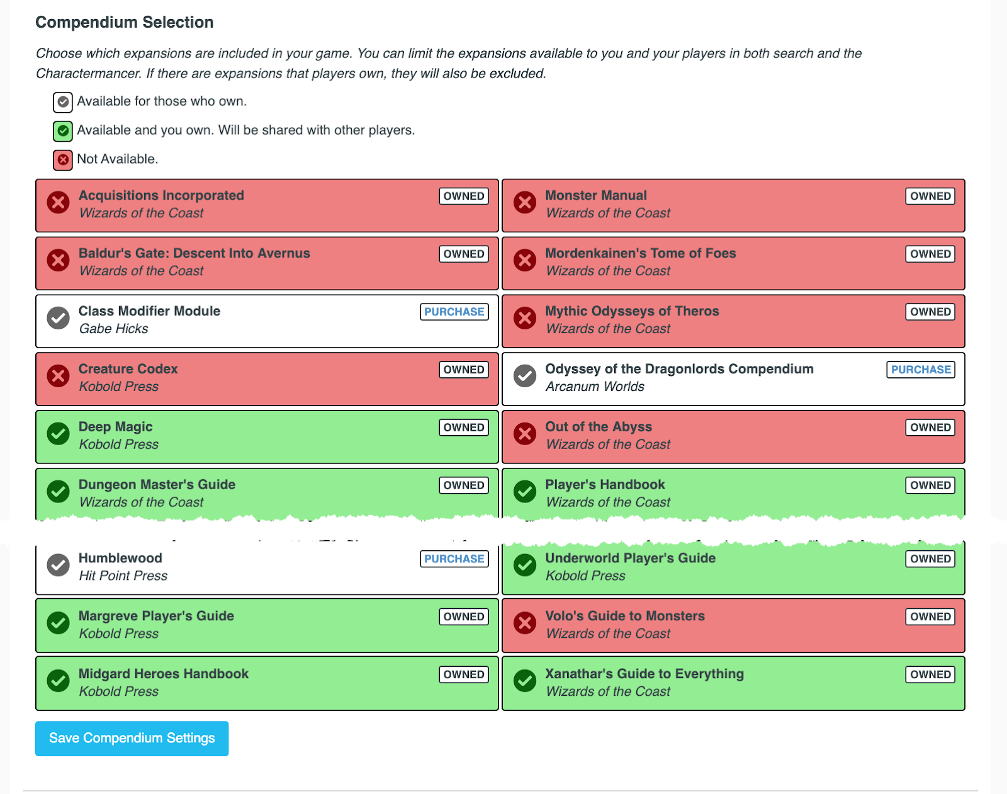Click the OWNED badge for Xanathar's Guide to Everything
Viewport: 1007px width, 794px height.
tap(930, 675)
